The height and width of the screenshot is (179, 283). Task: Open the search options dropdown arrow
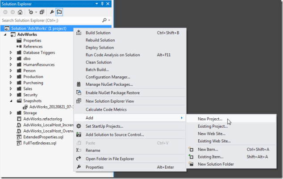[108, 21]
